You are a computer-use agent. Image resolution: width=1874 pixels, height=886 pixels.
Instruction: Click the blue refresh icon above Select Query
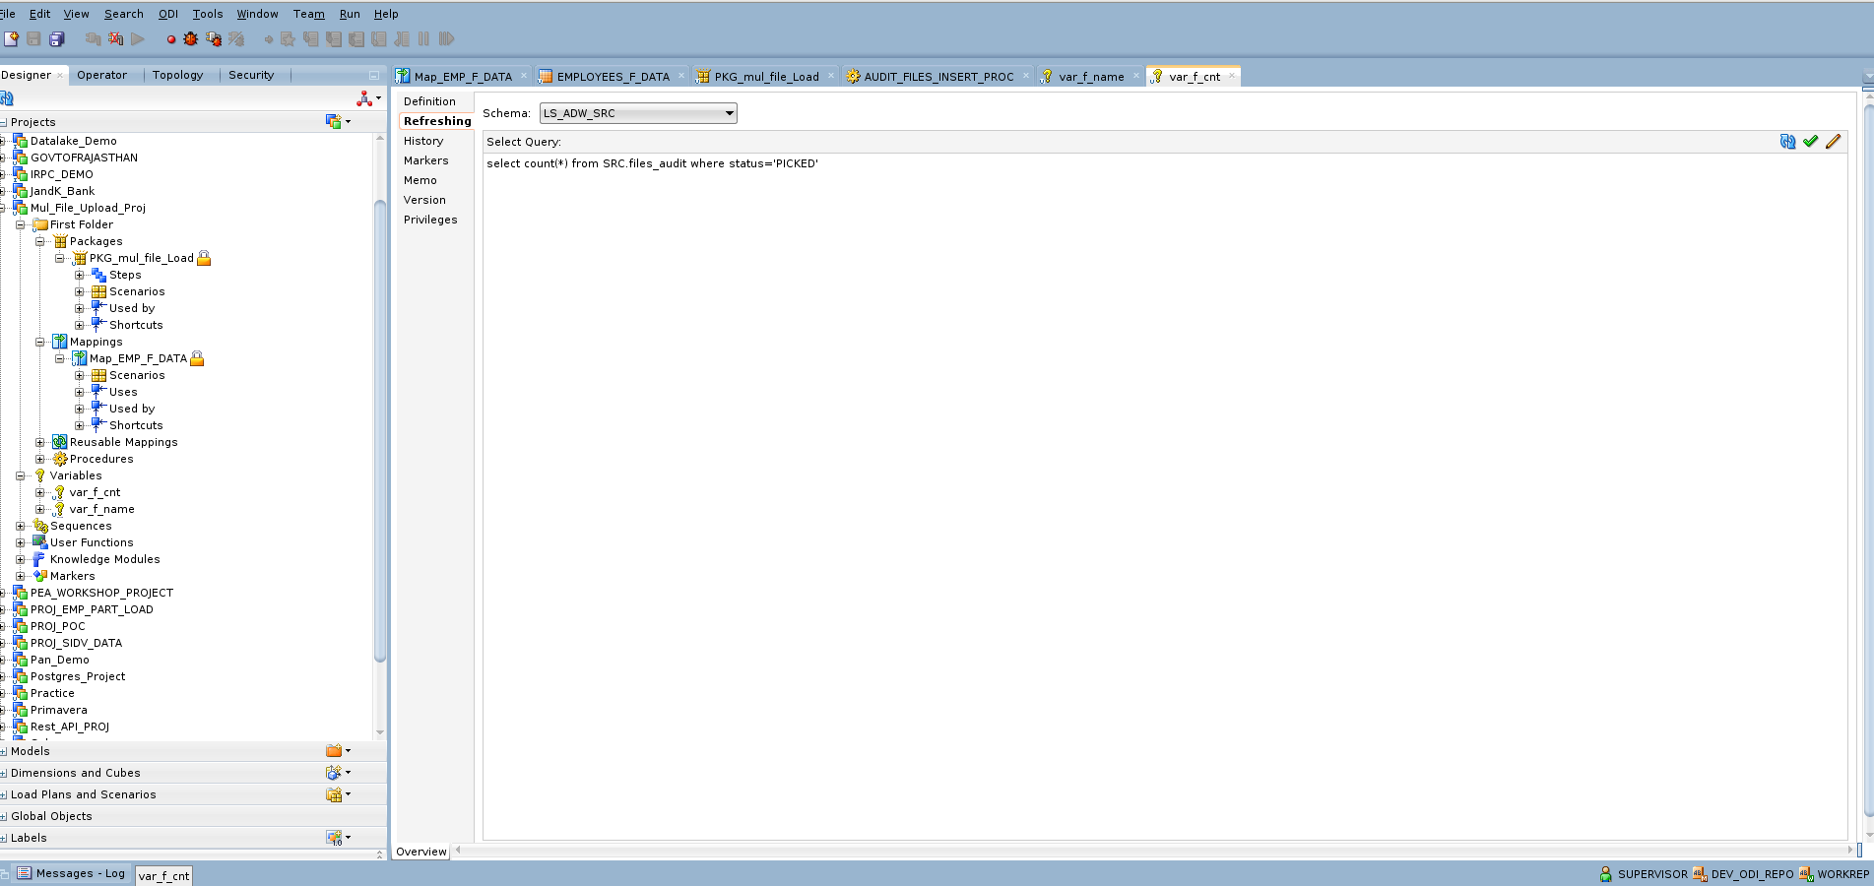[1787, 142]
